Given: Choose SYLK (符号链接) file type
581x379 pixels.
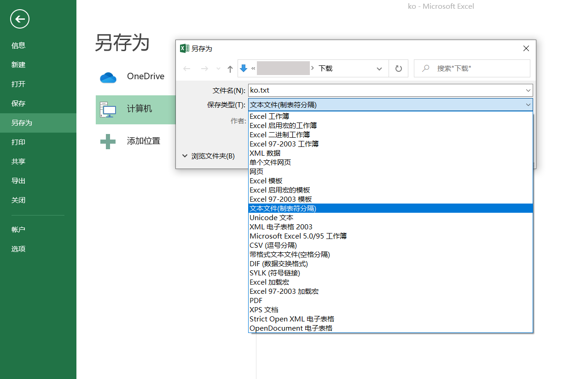Looking at the screenshot, I should (390, 273).
